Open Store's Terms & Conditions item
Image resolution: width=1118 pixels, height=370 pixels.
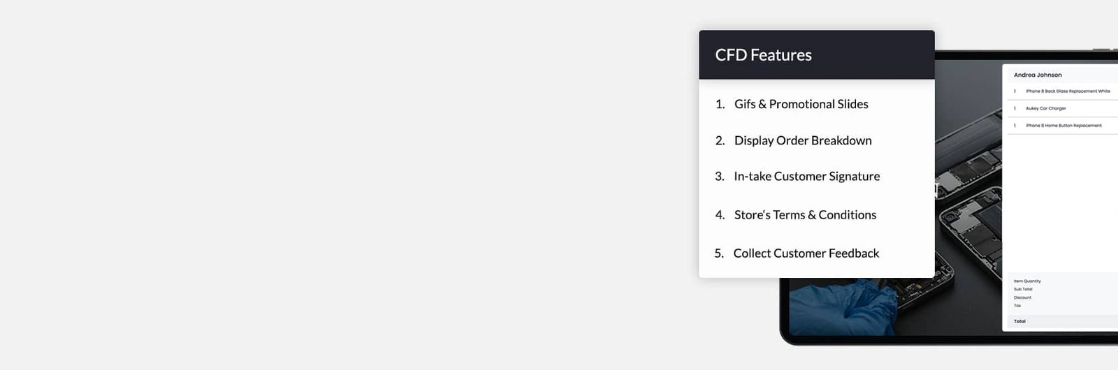805,215
